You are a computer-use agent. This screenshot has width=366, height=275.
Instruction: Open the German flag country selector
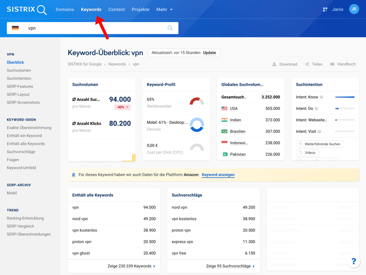click(16, 28)
